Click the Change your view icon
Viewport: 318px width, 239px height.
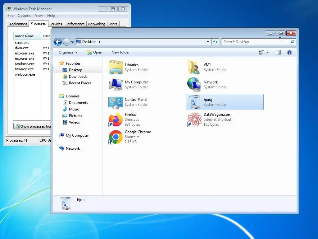point(261,52)
